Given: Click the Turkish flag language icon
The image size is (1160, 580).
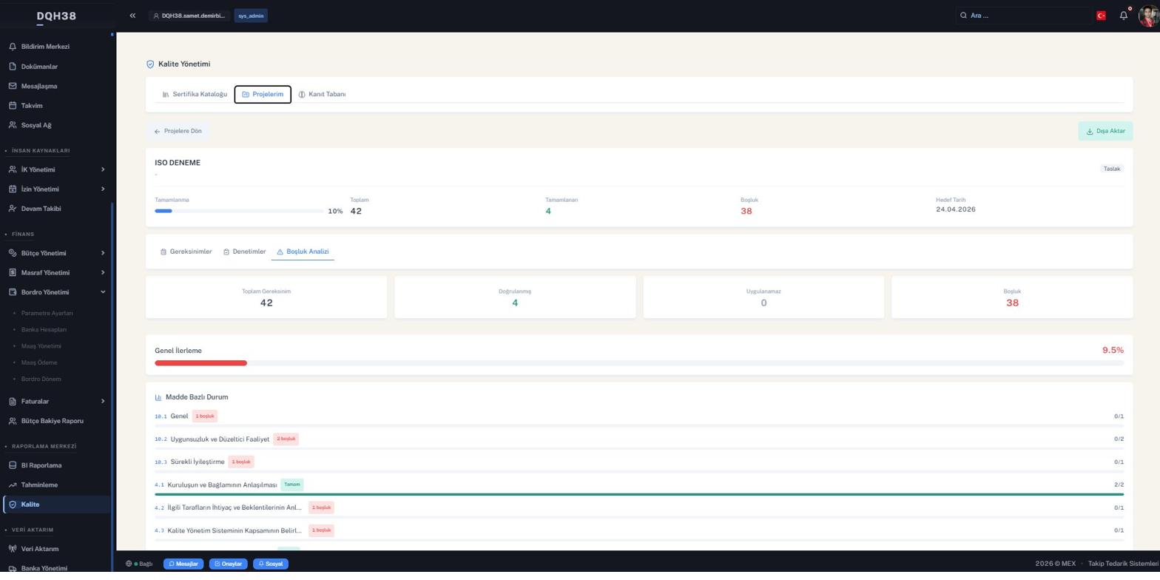Looking at the screenshot, I should point(1101,16).
